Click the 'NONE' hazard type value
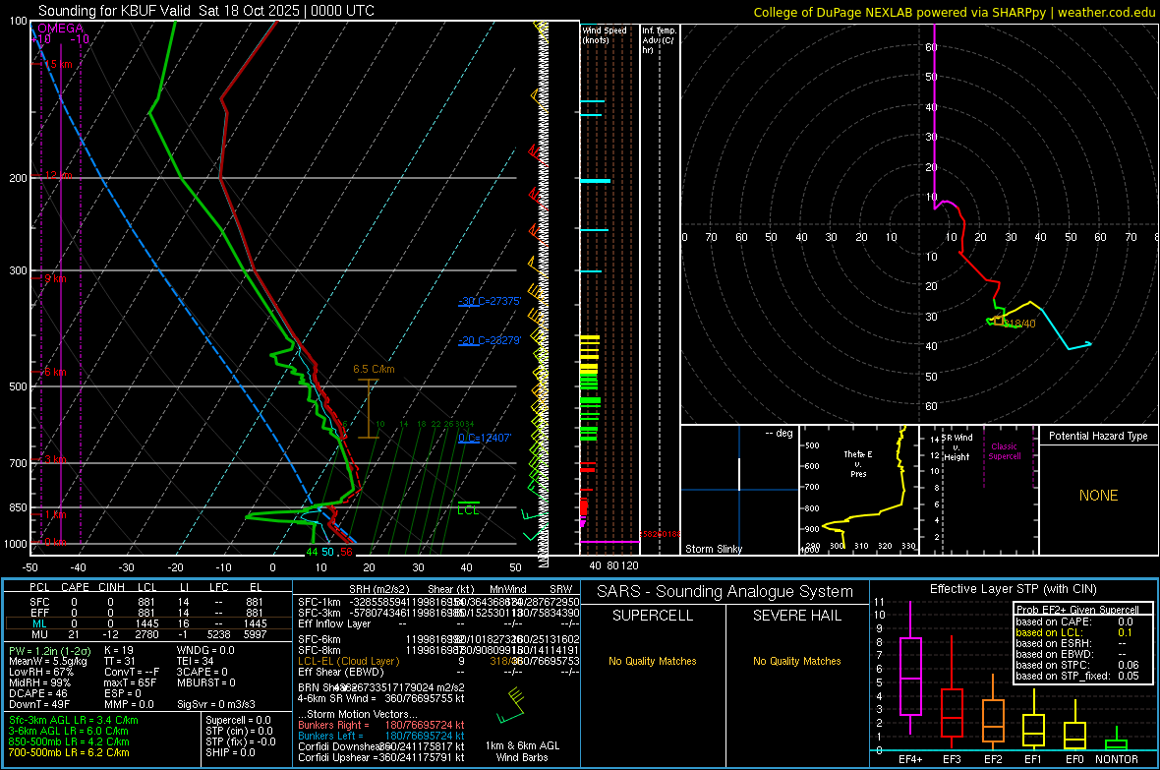 [1098, 496]
